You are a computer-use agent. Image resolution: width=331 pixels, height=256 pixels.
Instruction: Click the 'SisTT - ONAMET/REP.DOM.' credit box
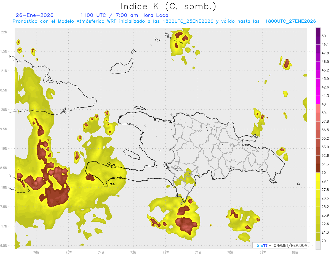[x=281, y=245]
